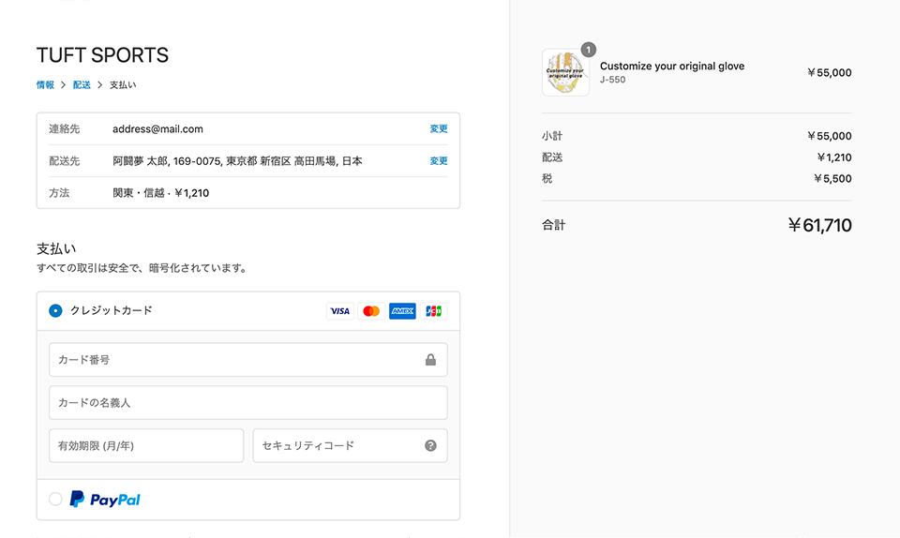Select the PayPal radio button
Screen dimensions: 900x538
click(x=55, y=499)
